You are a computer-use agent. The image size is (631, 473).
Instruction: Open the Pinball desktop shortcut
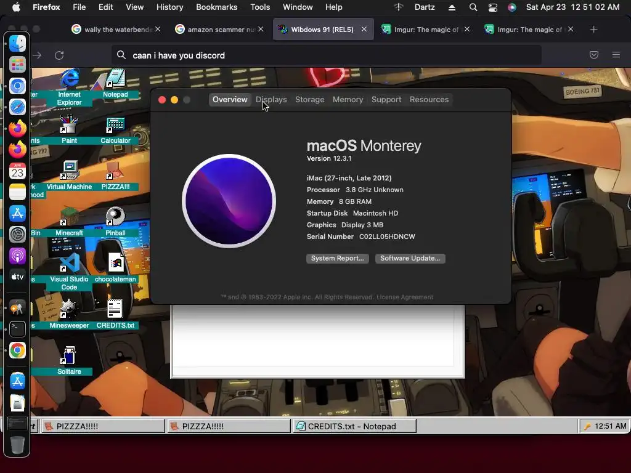point(115,222)
